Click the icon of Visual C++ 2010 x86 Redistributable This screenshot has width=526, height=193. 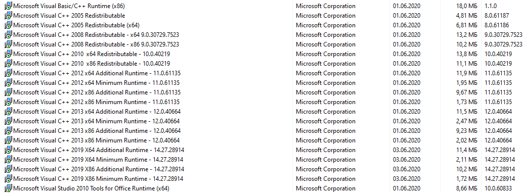point(8,64)
